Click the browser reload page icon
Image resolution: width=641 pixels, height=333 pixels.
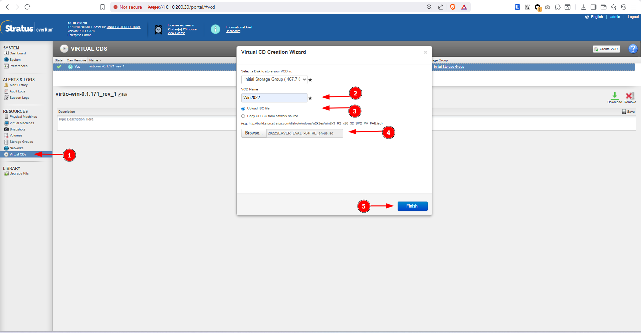point(27,7)
